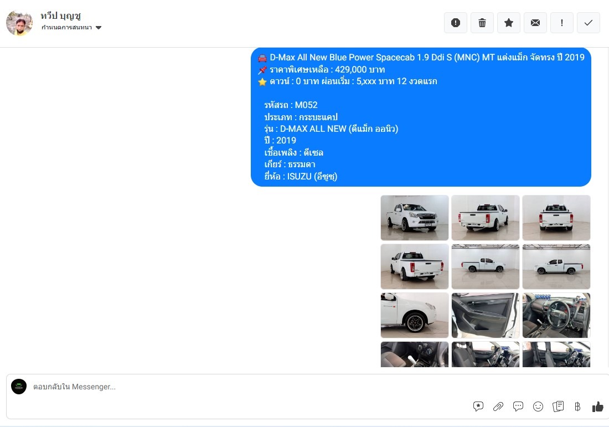
Task: Click the page avatar beside reply box
Action: coord(19,387)
